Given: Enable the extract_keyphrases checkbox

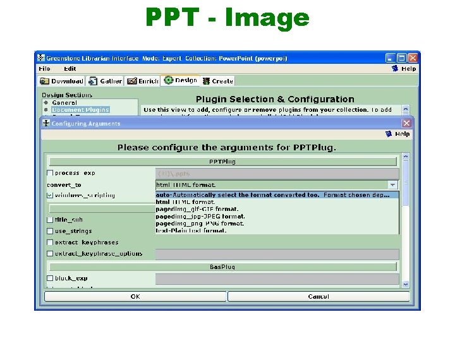Looking at the screenshot, I should pyautogui.click(x=50, y=242).
